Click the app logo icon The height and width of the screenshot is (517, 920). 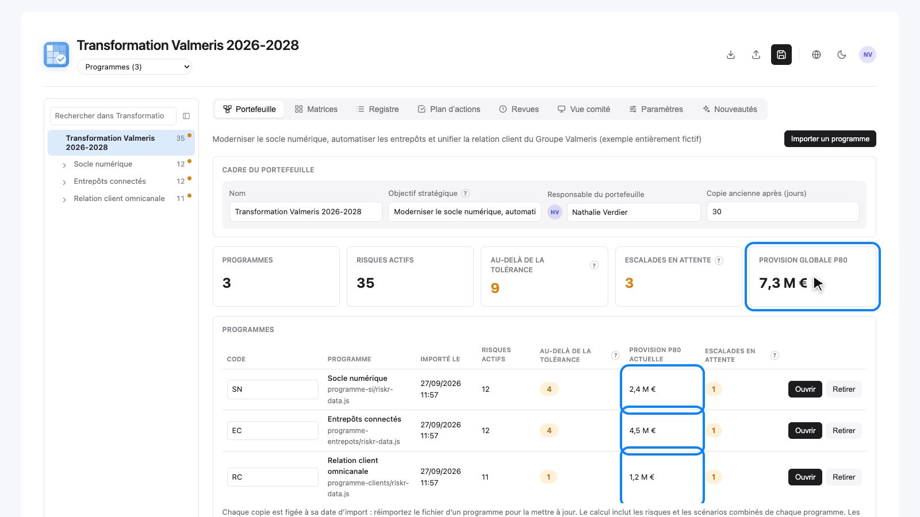(56, 55)
